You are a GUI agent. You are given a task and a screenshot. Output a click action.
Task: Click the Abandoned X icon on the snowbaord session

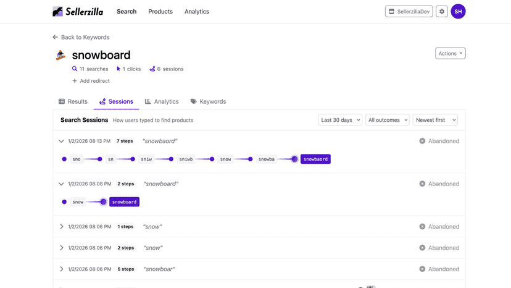(x=422, y=141)
